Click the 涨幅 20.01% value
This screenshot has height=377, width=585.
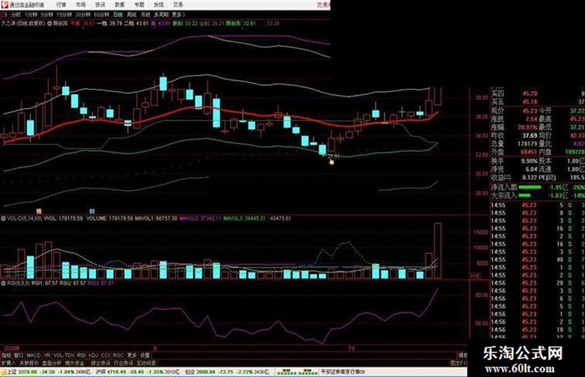coord(526,128)
